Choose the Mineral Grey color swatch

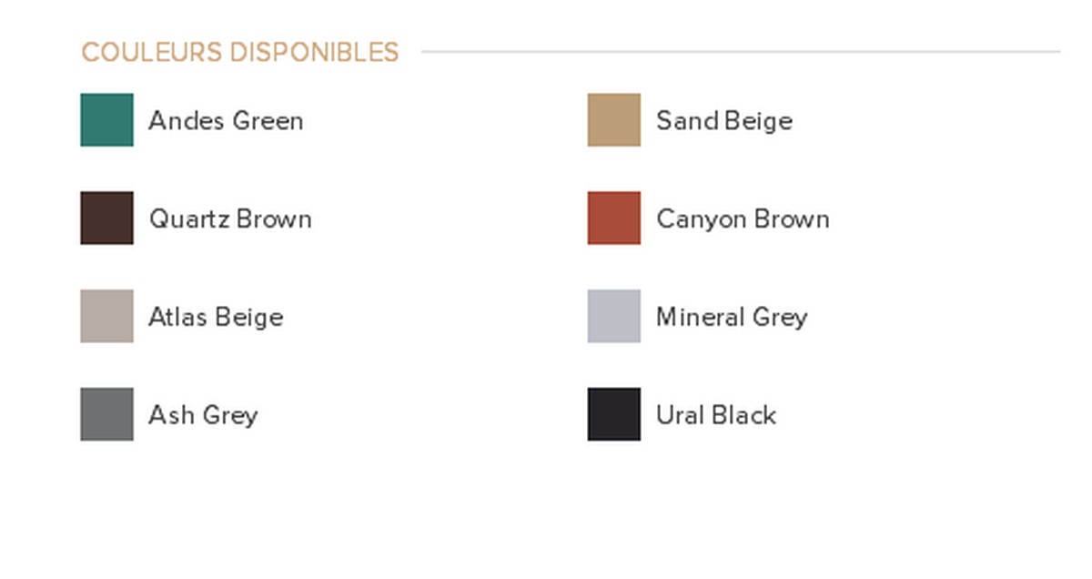click(613, 316)
